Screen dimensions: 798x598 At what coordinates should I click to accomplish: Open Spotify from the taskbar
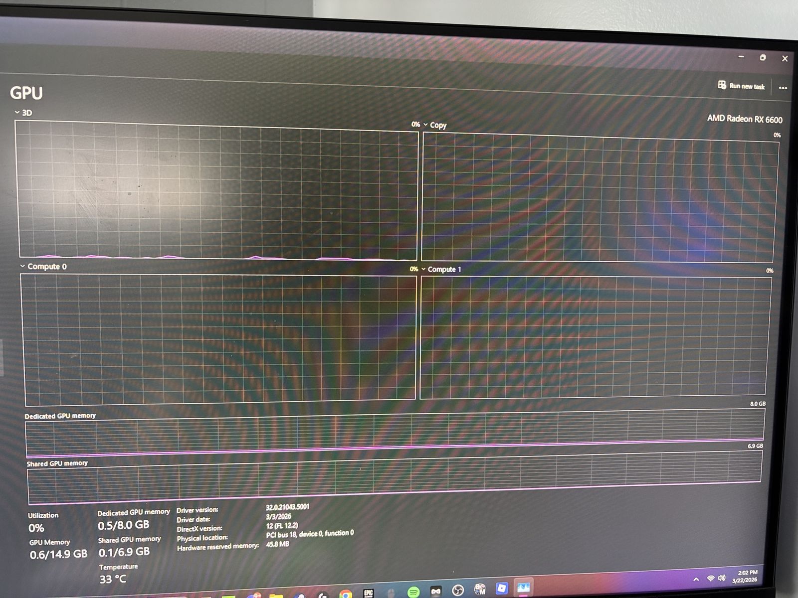pos(413,592)
